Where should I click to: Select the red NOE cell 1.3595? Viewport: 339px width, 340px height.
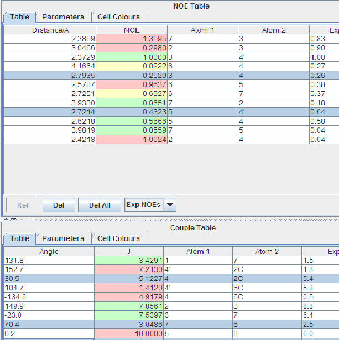point(132,39)
